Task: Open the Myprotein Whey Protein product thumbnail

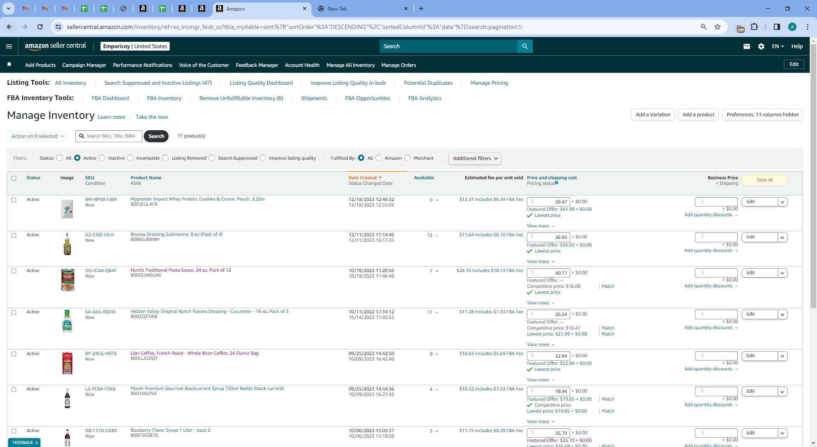Action: tap(67, 209)
